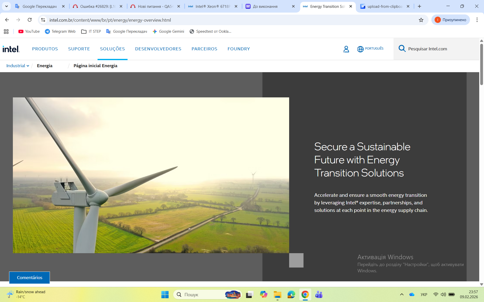Open the PRODUTOS navigation menu
Screen dimensions: 484x302
click(x=45, y=49)
